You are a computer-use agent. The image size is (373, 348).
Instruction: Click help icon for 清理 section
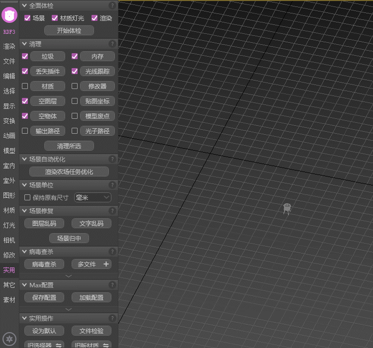click(112, 44)
